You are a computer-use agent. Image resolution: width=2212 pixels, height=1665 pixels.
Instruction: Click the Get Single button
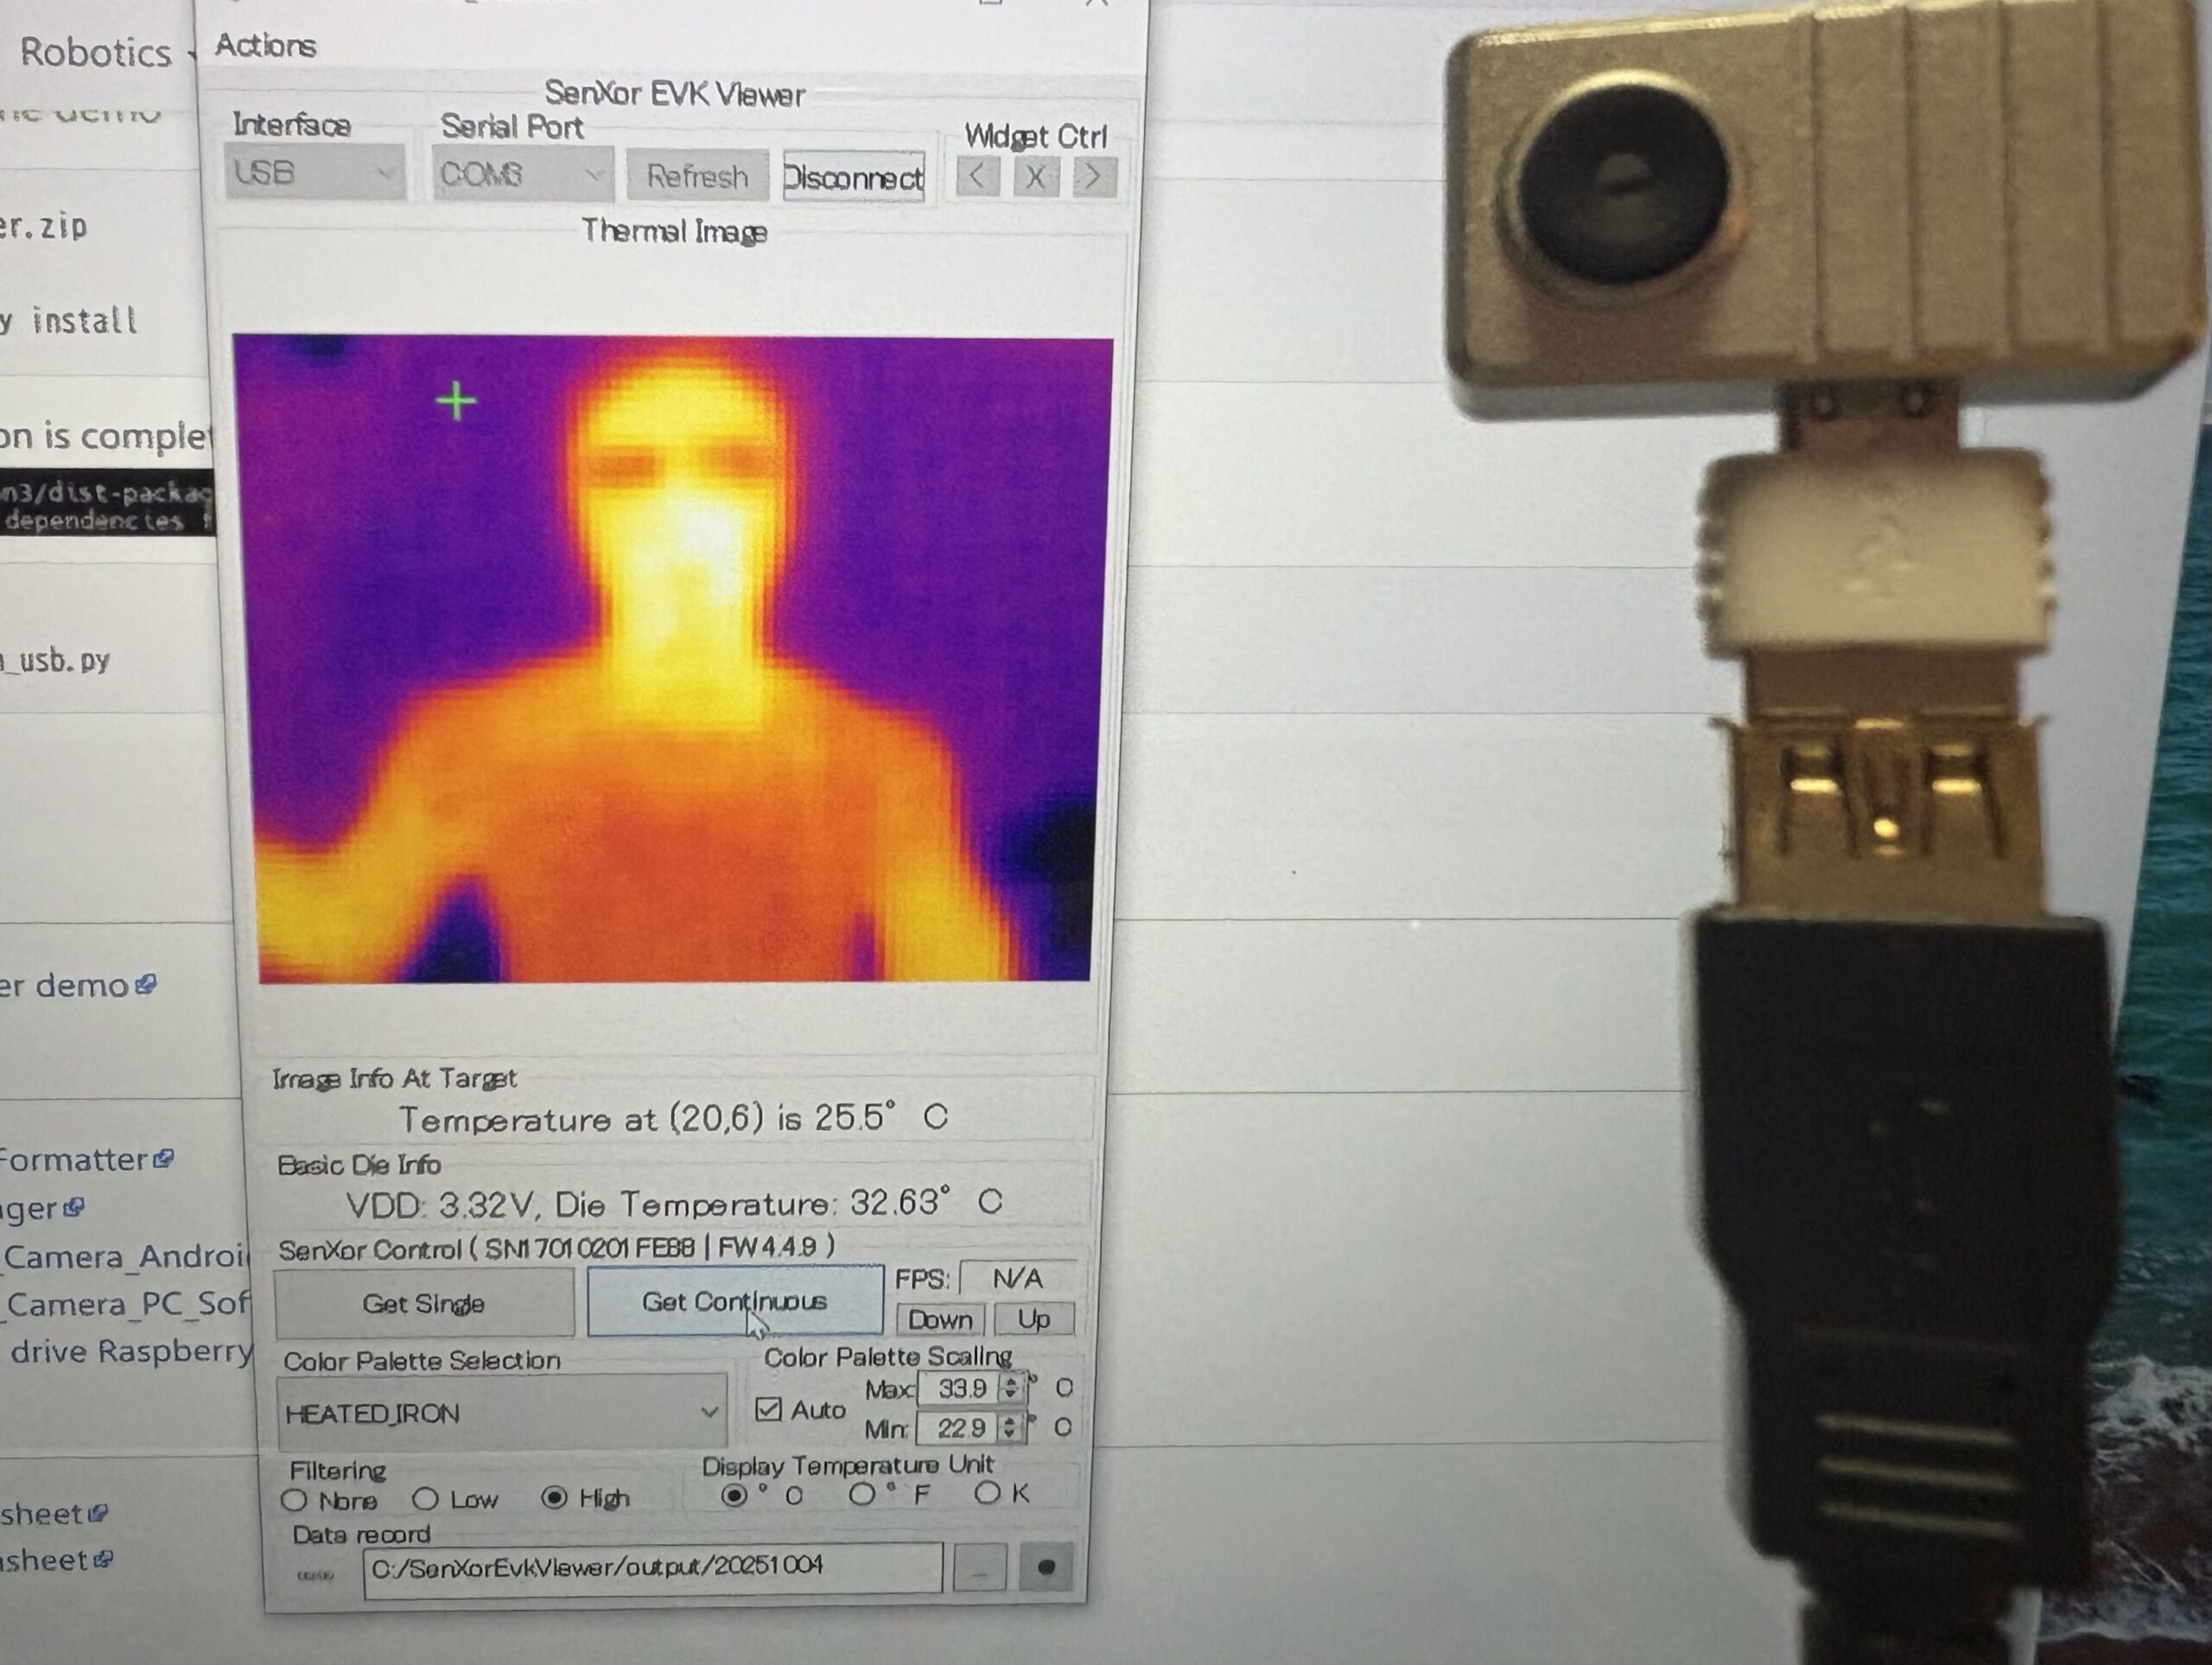pyautogui.click(x=424, y=1304)
